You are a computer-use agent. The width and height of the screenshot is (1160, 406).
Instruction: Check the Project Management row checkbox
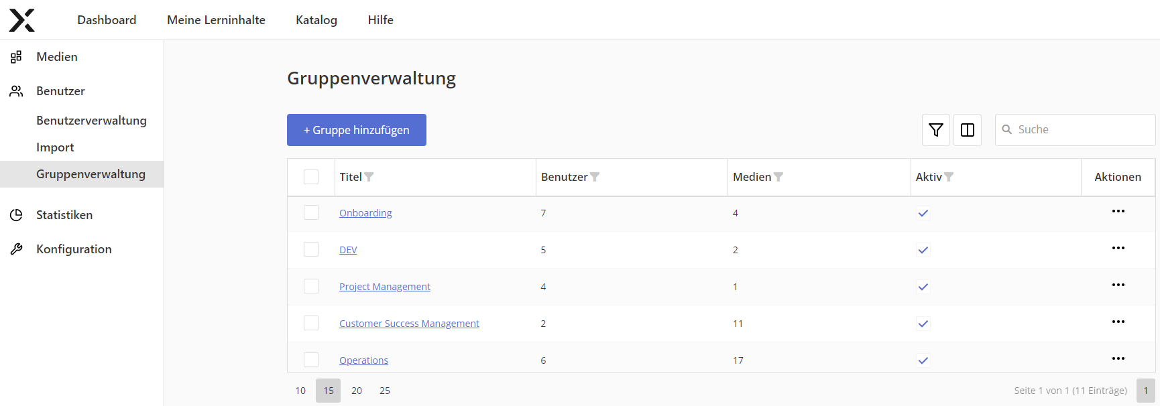click(x=311, y=286)
